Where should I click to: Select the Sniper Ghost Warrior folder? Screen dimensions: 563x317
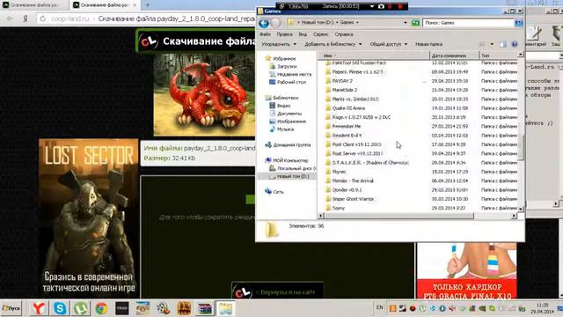coord(349,199)
